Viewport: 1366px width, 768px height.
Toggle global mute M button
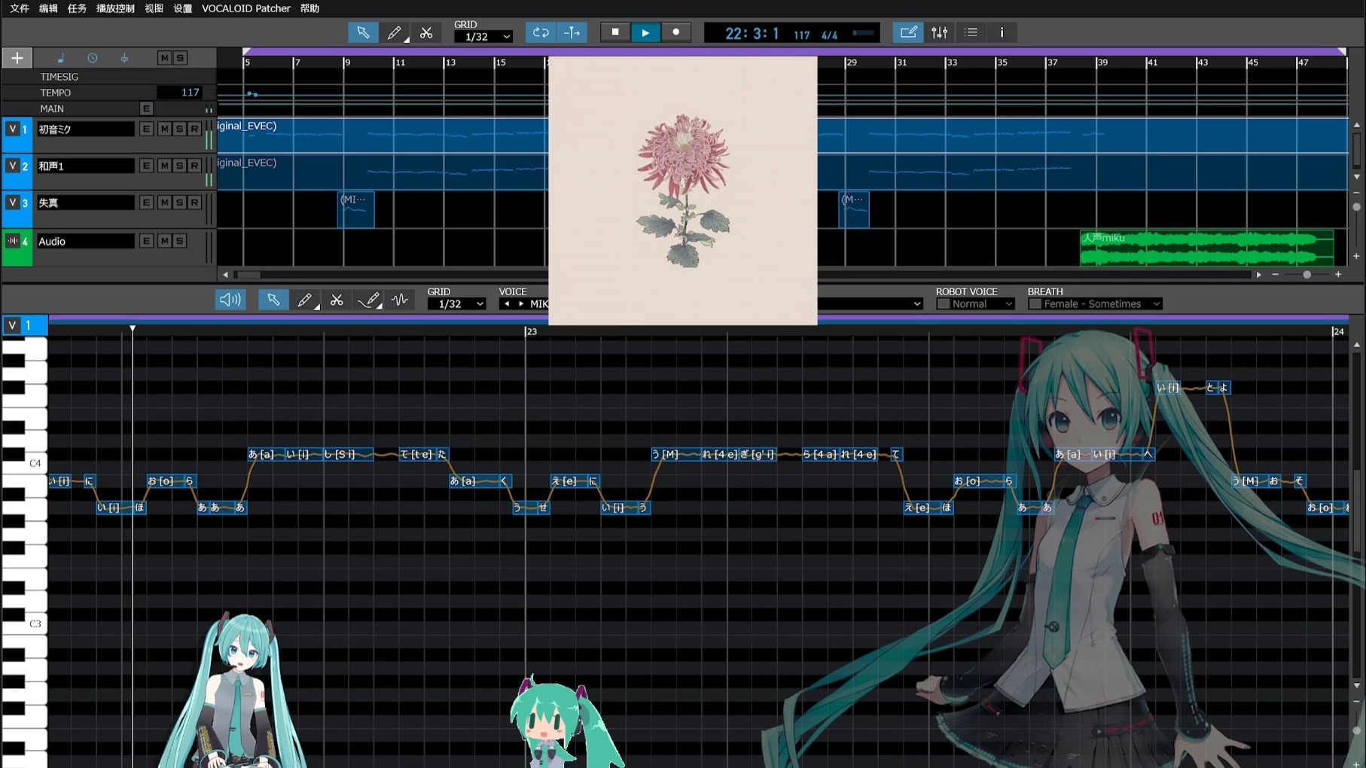164,58
